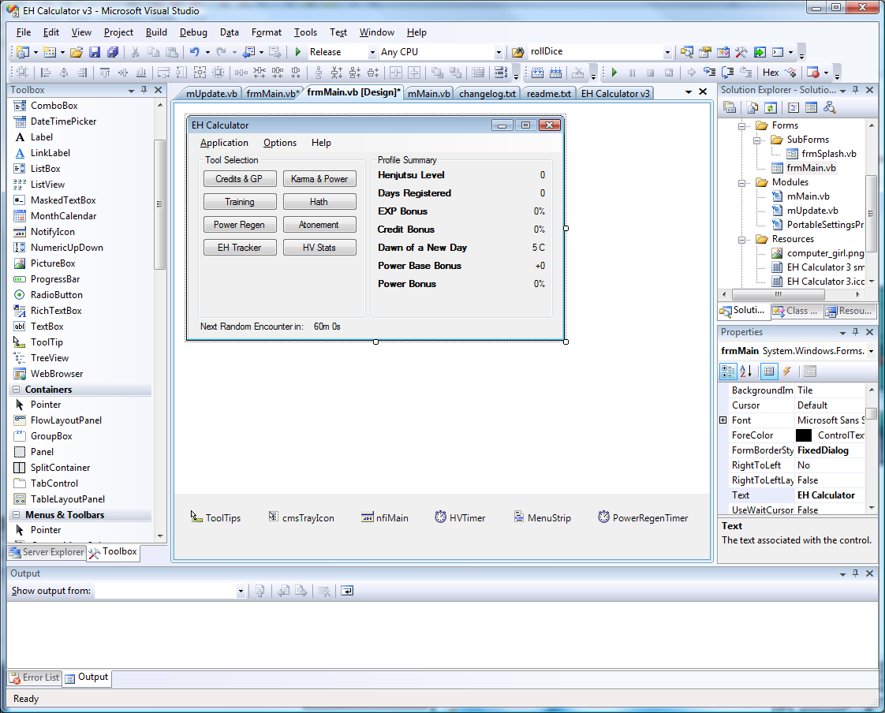The image size is (885, 713).
Task: Expand the Font property node
Action: pyautogui.click(x=723, y=420)
